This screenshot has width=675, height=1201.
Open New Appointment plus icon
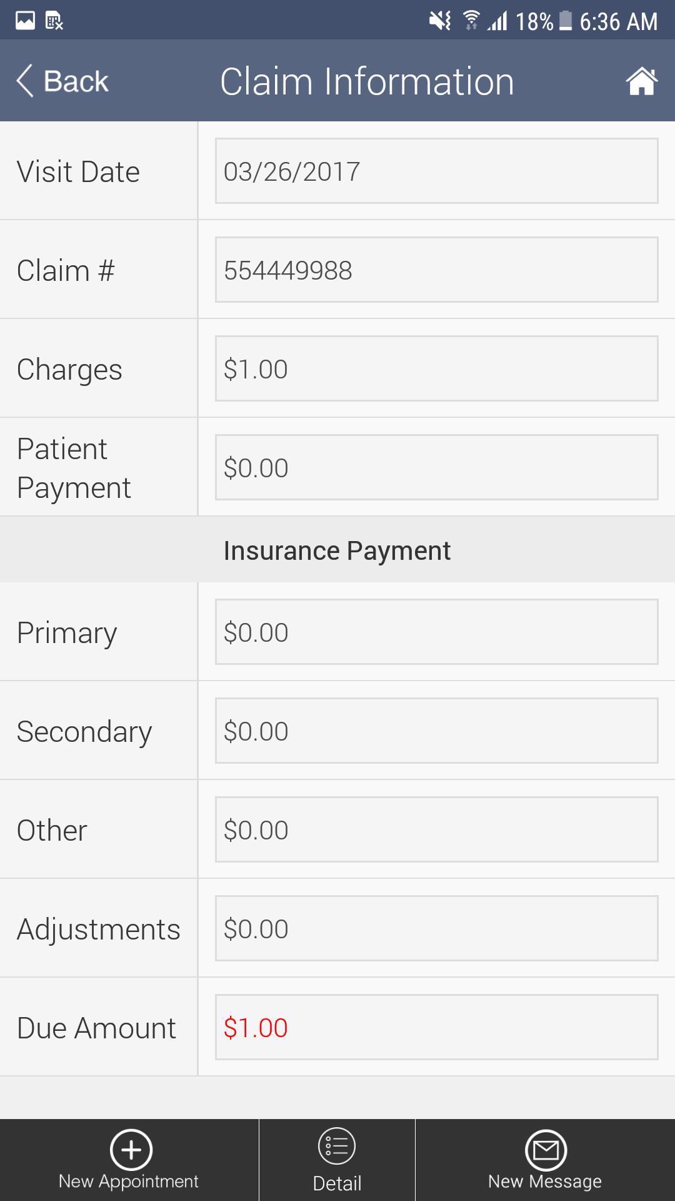coord(131,1150)
